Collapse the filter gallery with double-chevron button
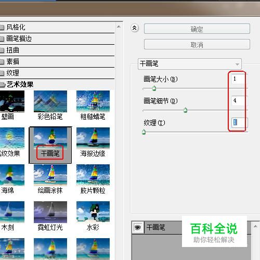Viewport: 260px width, 260px height. 135,28
